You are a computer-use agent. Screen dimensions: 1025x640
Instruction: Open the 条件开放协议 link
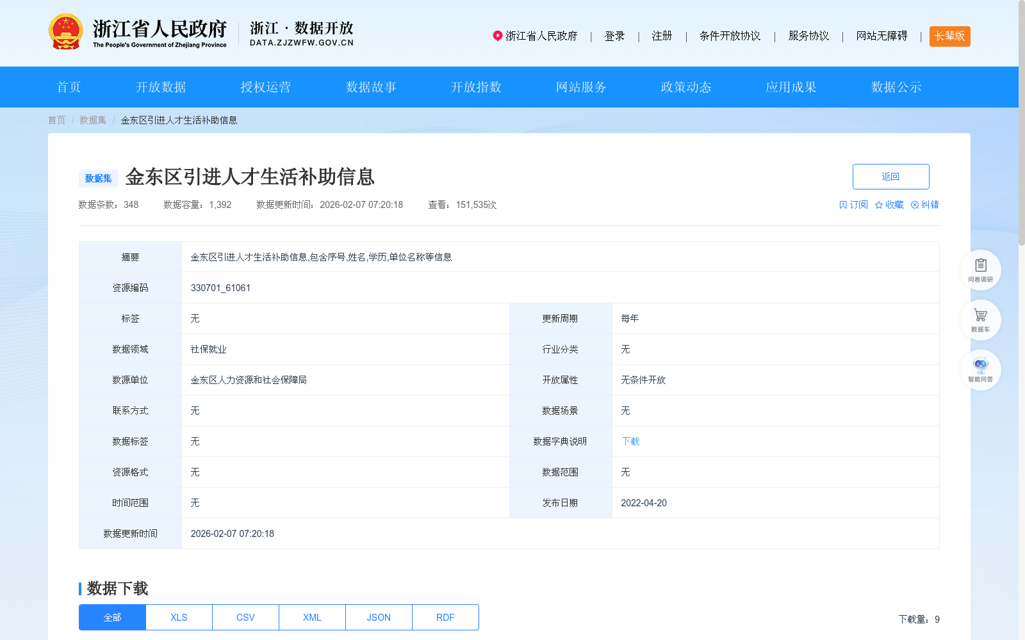pos(730,36)
